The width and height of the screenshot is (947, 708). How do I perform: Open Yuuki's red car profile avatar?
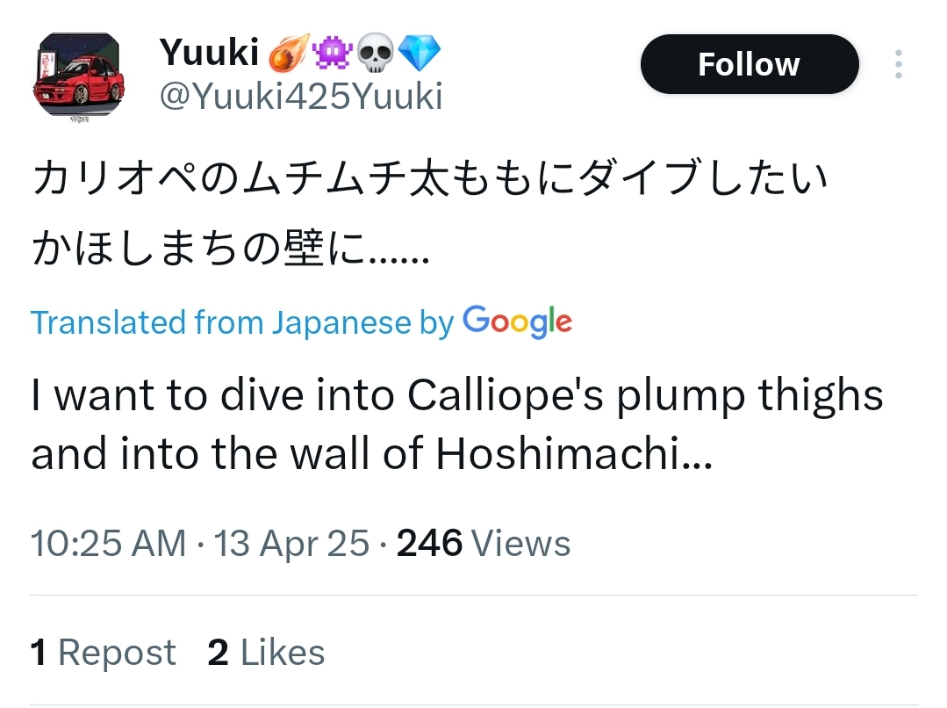(x=79, y=77)
